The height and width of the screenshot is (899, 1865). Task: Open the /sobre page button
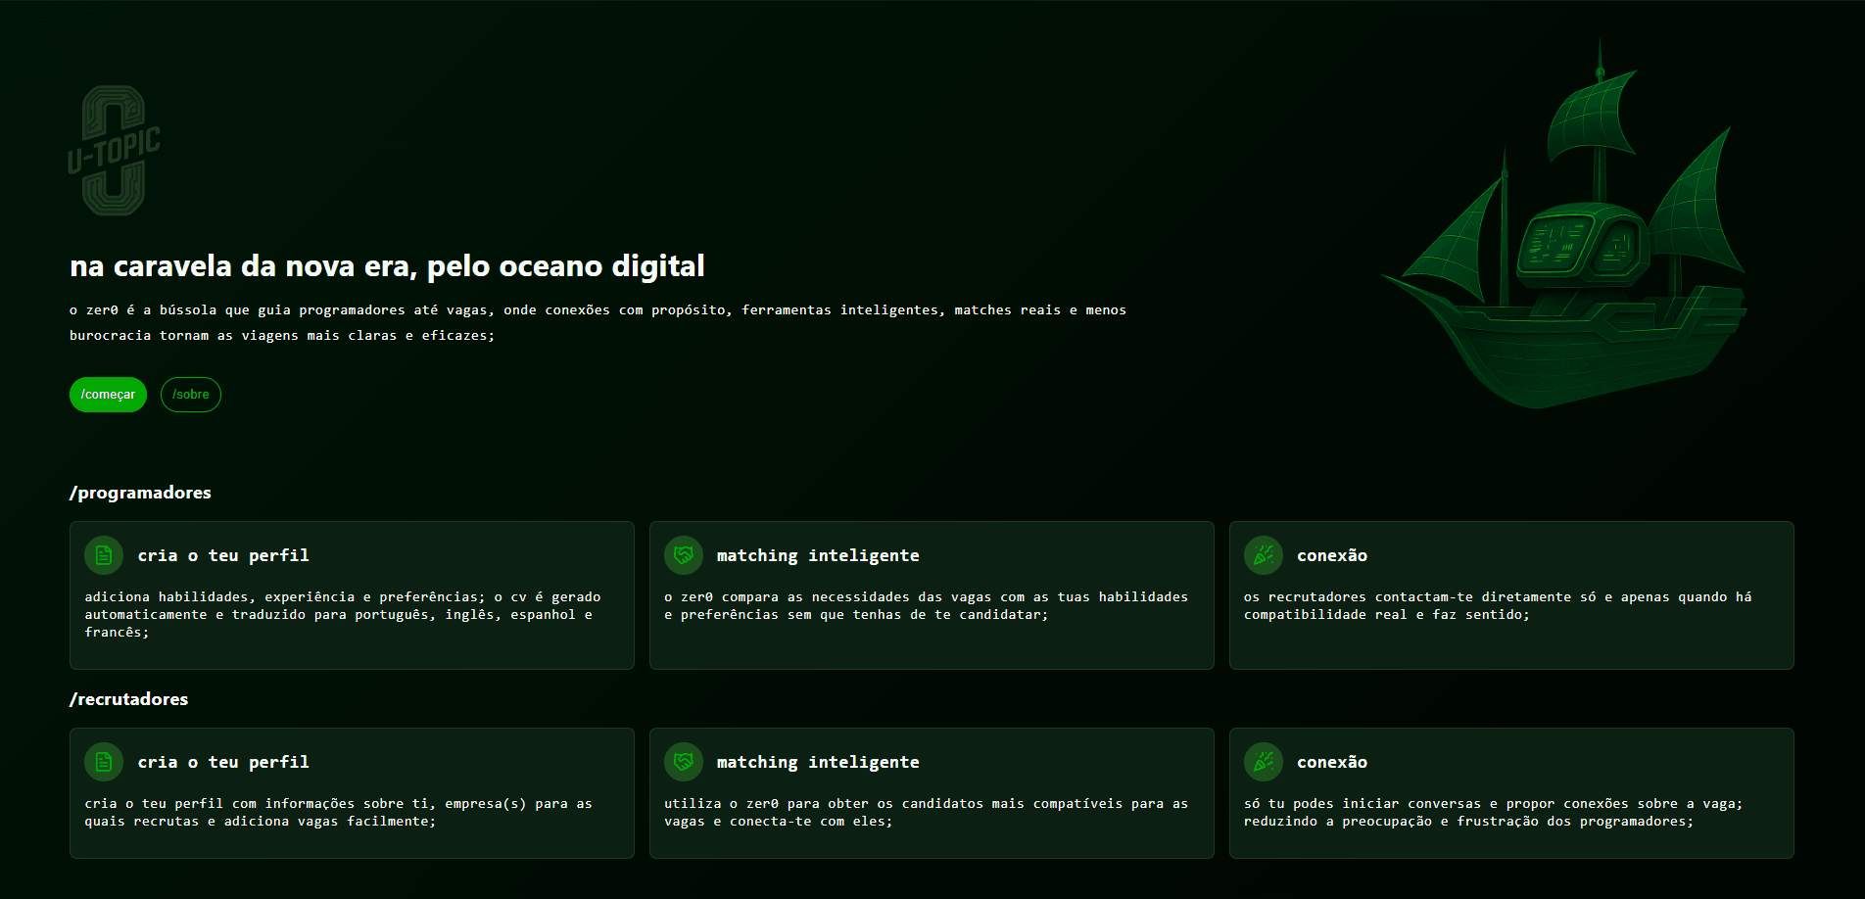point(191,395)
